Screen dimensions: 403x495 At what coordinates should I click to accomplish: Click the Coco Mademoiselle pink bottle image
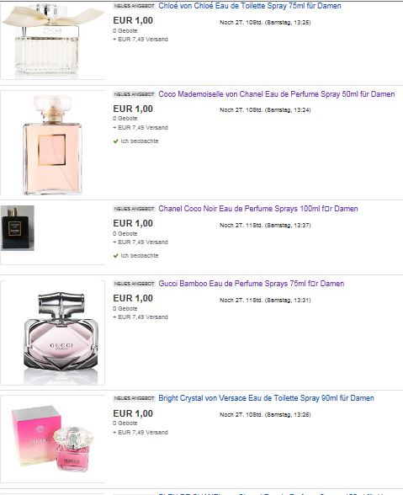[x=52, y=145]
